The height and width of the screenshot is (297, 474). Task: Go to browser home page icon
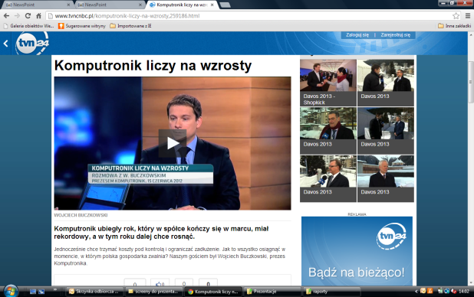tap(38, 16)
